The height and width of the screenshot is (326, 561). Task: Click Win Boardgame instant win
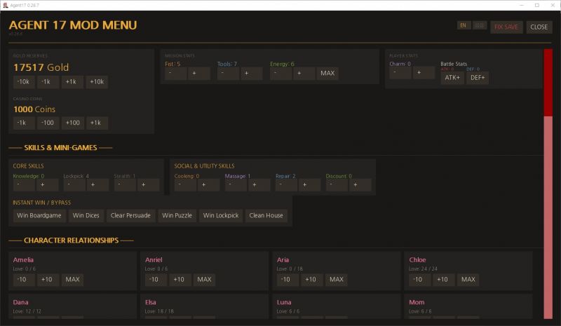click(x=39, y=215)
